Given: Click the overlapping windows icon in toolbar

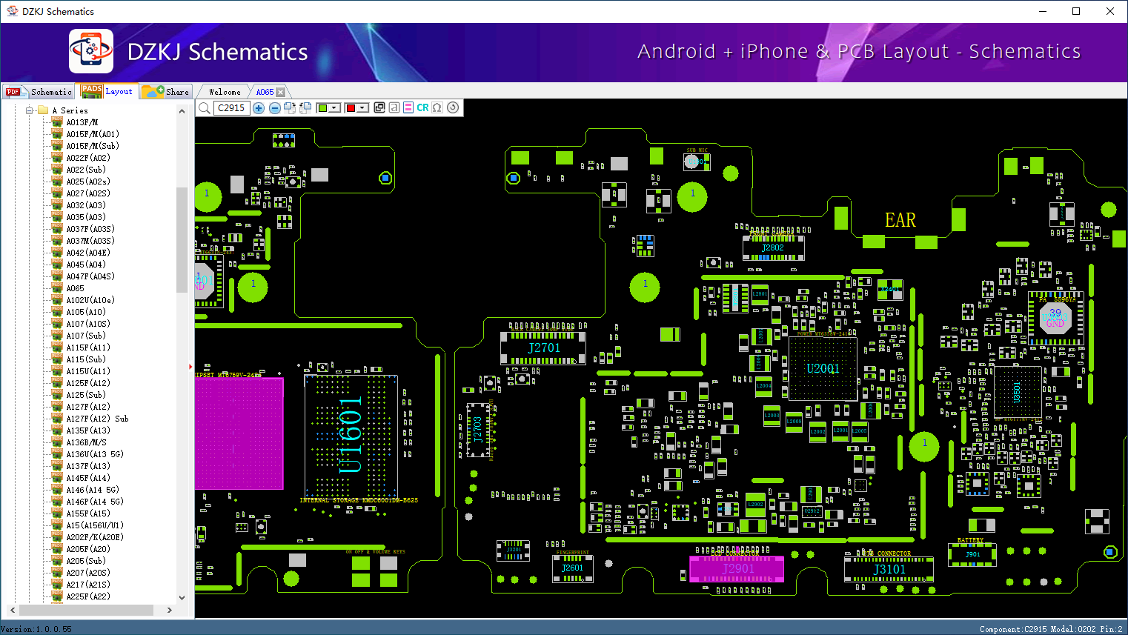Looking at the screenshot, I should coord(379,107).
